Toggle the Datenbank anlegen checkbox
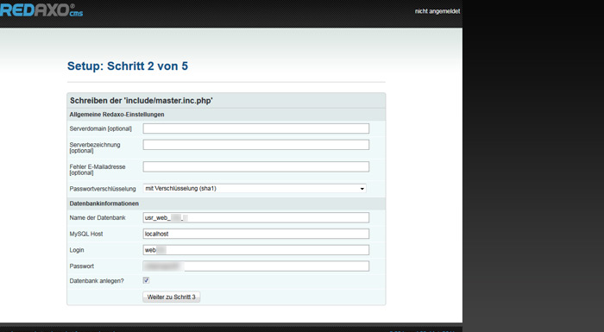Screen dimensions: 604x332 tap(146, 280)
